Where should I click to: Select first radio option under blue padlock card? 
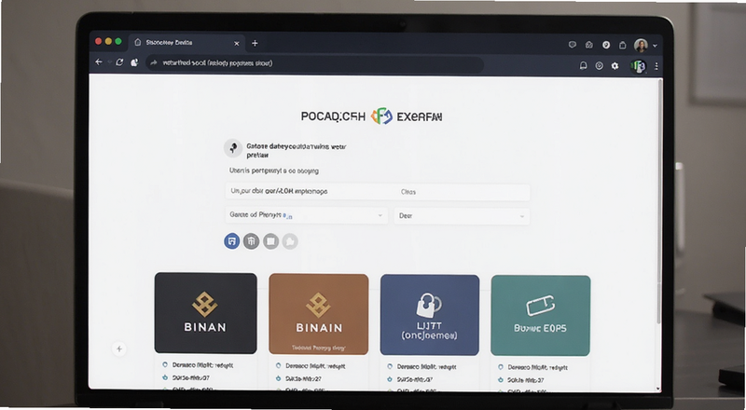pos(390,367)
